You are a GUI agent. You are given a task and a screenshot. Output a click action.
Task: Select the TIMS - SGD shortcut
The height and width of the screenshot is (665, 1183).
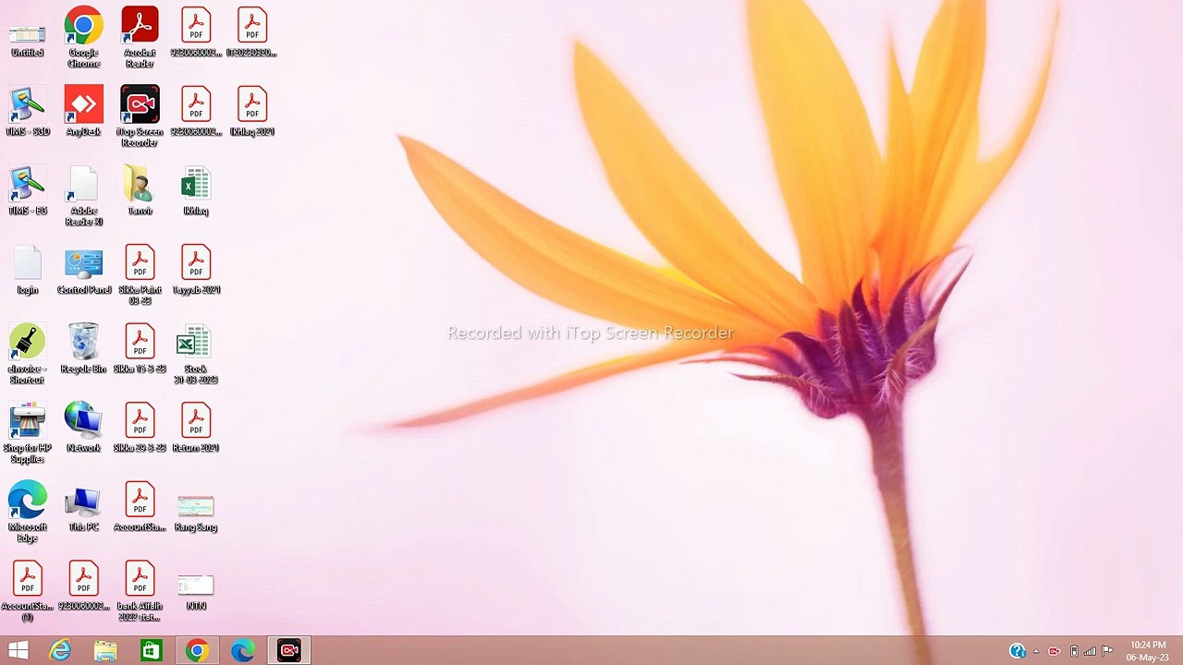(x=27, y=106)
